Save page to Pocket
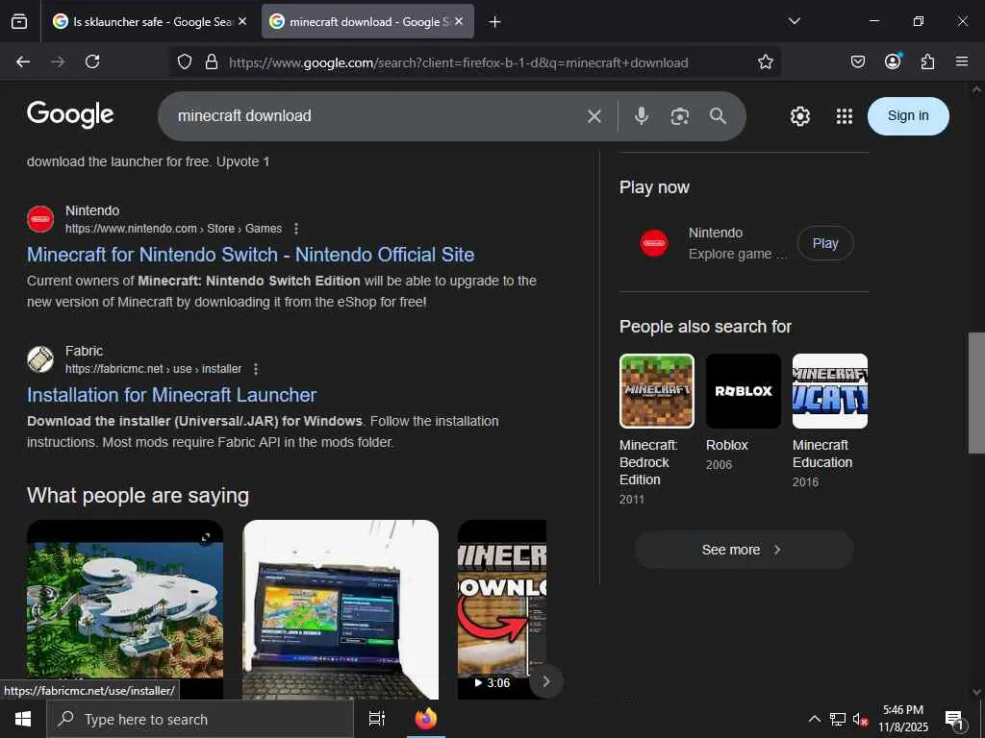The height and width of the screenshot is (738, 985). click(857, 61)
